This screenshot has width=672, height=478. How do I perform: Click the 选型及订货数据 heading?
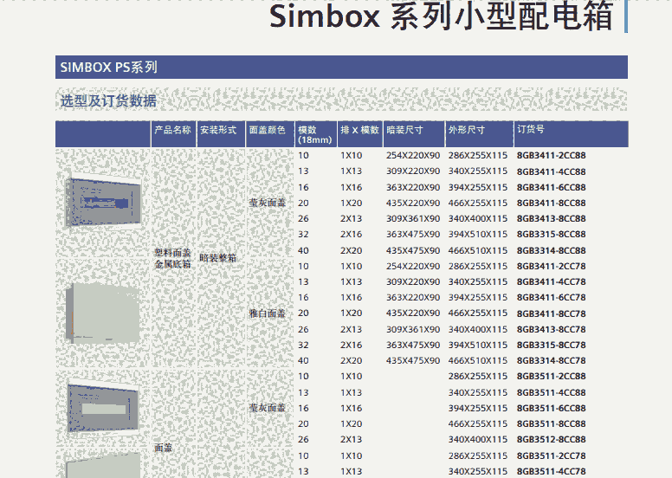pyautogui.click(x=108, y=101)
